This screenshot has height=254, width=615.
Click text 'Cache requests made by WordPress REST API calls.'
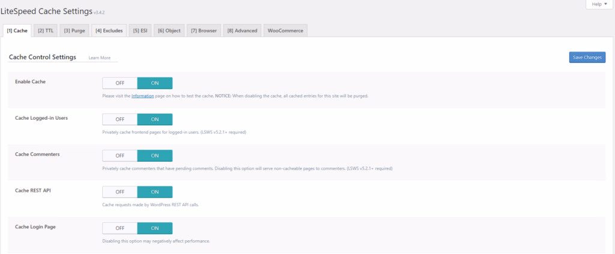pyautogui.click(x=150, y=205)
